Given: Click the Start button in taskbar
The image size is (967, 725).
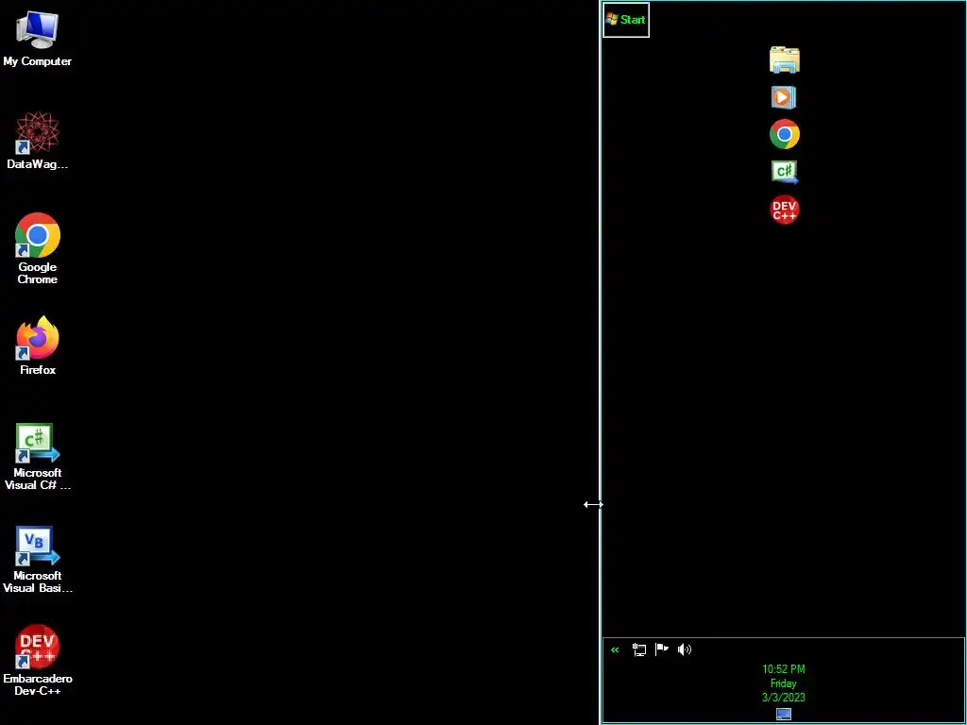Looking at the screenshot, I should click(x=625, y=20).
